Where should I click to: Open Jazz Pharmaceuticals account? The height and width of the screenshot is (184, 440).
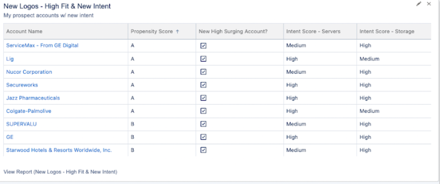(x=33, y=98)
